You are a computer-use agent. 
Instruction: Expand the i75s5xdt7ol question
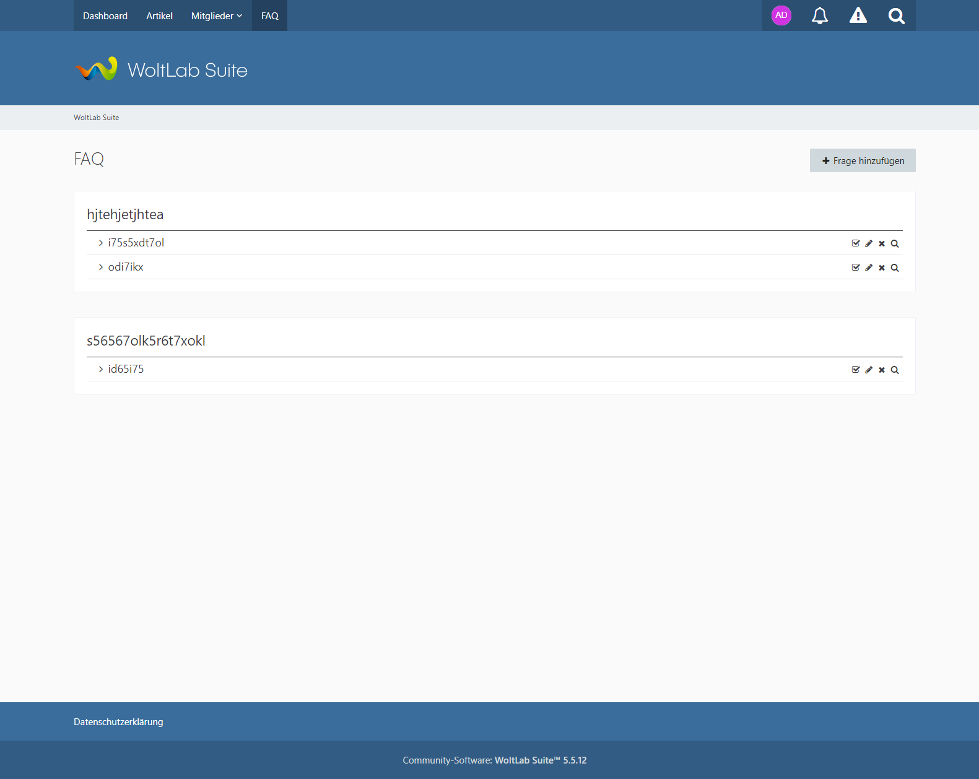(136, 243)
